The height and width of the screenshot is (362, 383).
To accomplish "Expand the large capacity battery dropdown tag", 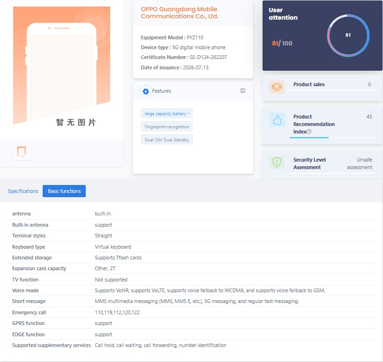I will [x=167, y=113].
